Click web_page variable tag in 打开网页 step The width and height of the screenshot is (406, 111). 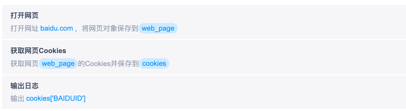coord(158,28)
